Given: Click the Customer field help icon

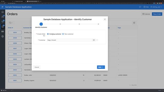Looking at the screenshot, I should tap(97, 40).
